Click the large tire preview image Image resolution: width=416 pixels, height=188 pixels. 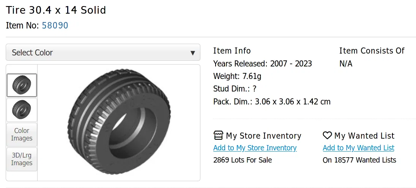118,122
